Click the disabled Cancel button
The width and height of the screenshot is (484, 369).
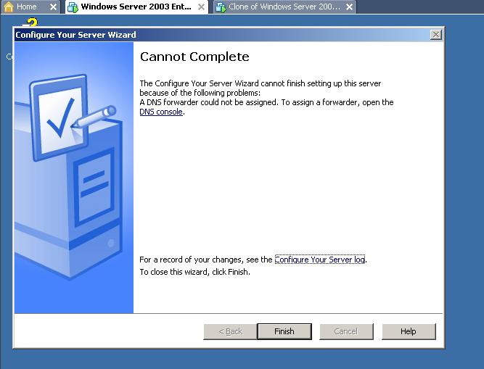point(346,331)
